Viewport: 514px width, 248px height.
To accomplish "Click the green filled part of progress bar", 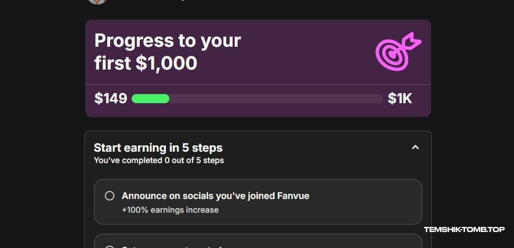I will point(150,99).
